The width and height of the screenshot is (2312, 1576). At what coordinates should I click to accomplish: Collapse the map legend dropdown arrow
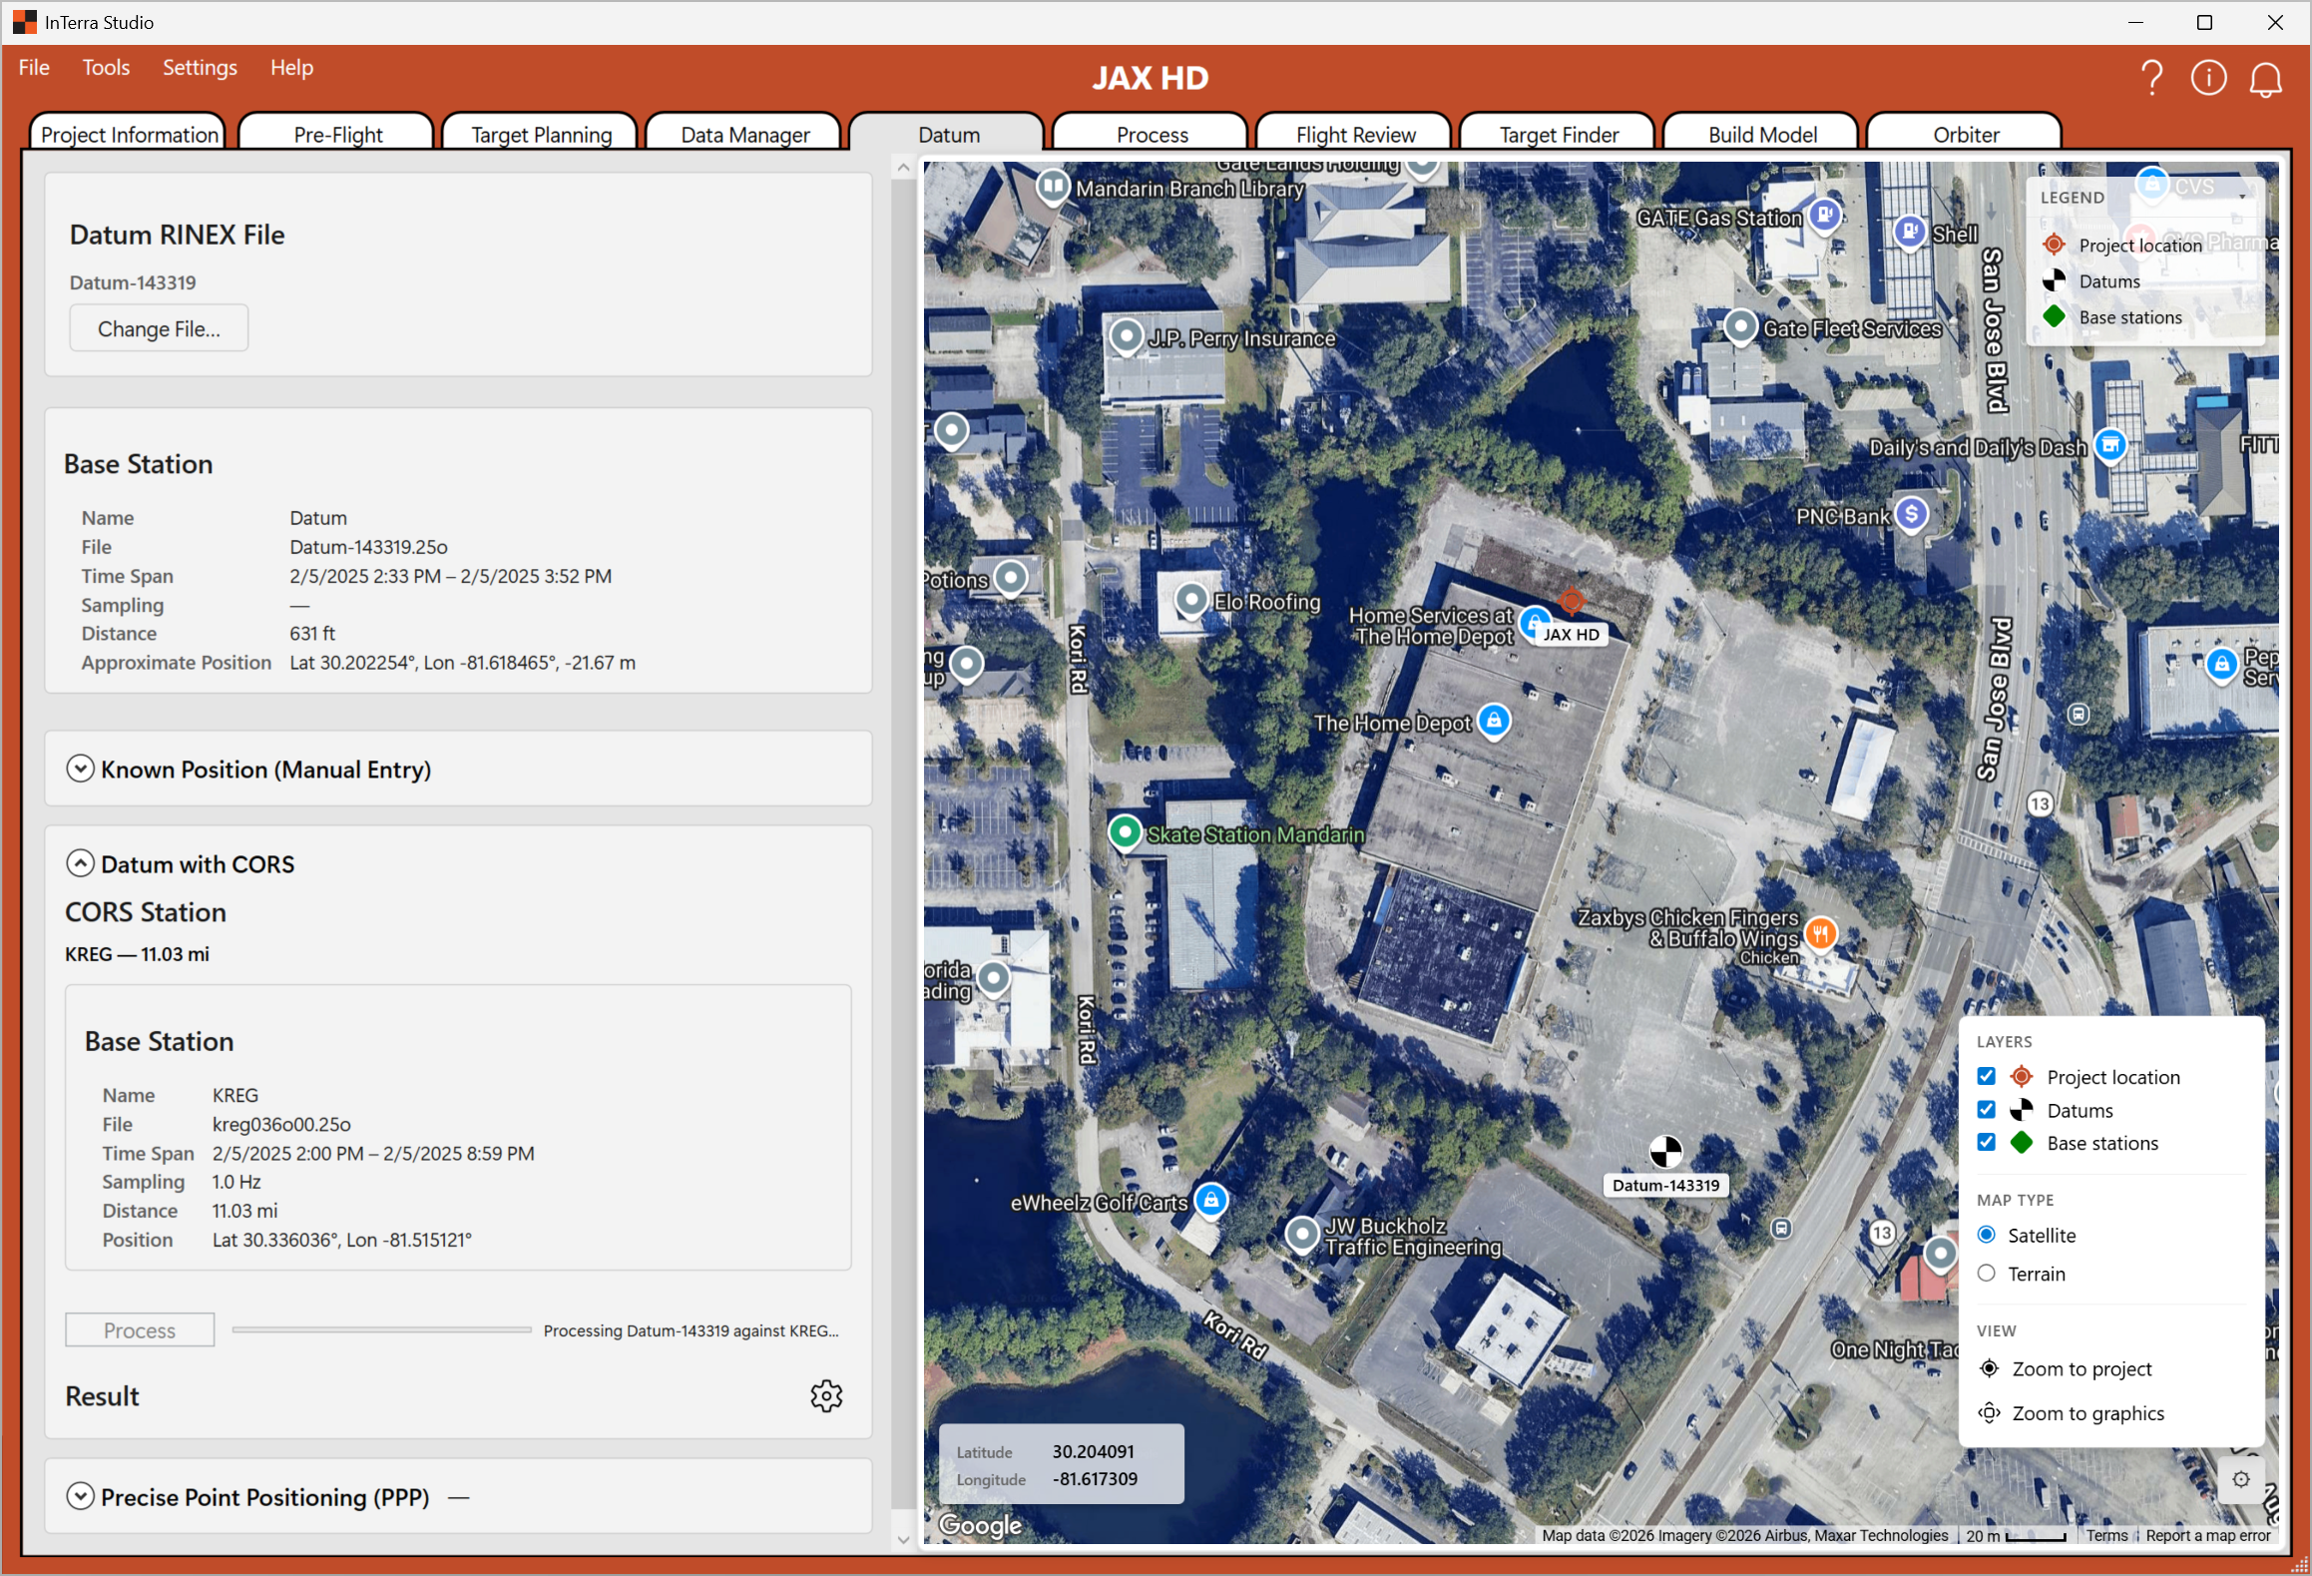click(2242, 197)
